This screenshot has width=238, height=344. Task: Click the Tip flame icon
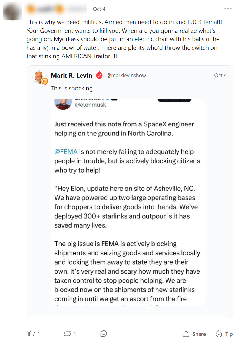tap(219, 334)
